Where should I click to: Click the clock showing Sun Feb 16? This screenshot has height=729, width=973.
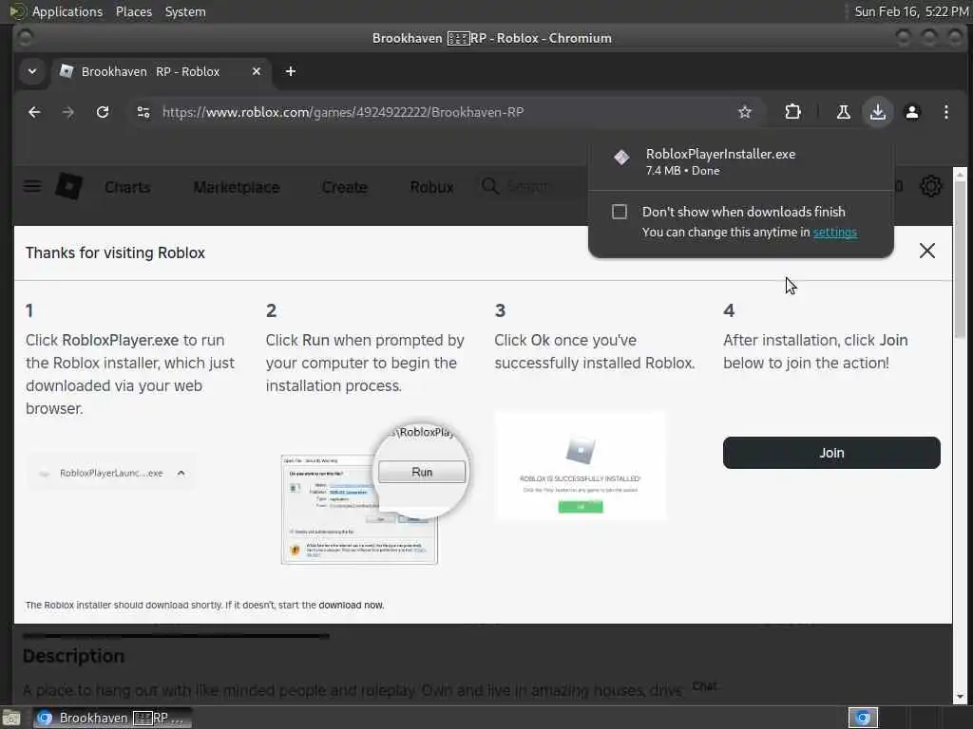click(x=911, y=11)
